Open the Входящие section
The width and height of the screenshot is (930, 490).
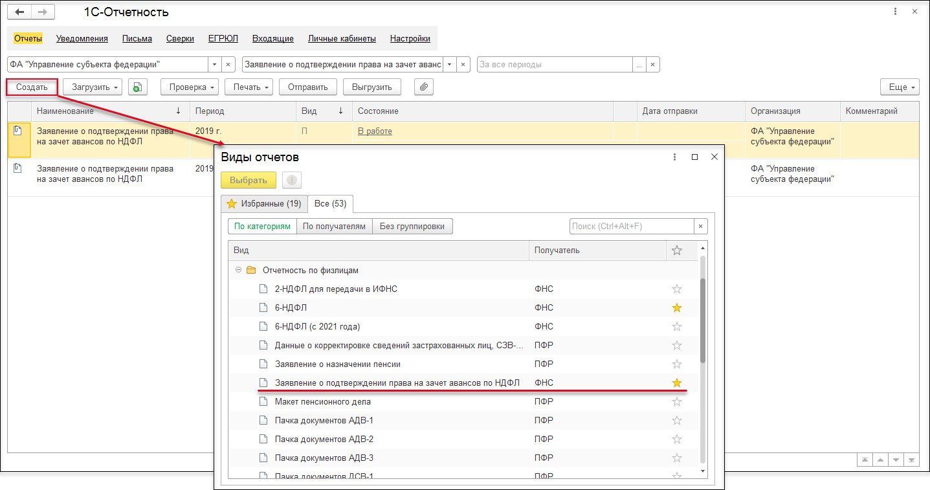pyautogui.click(x=273, y=38)
